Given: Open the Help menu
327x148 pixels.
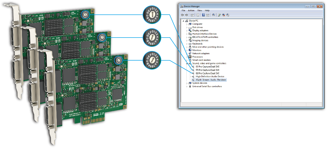Looking at the screenshot, I should click(207, 10).
